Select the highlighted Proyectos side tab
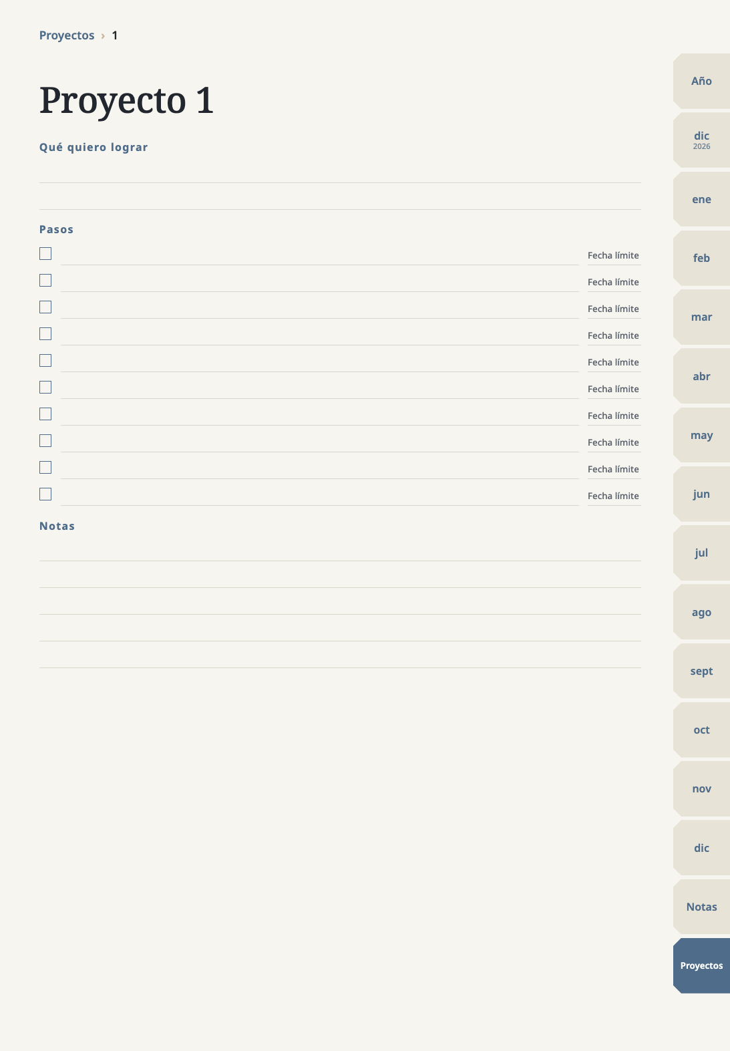 click(x=701, y=965)
